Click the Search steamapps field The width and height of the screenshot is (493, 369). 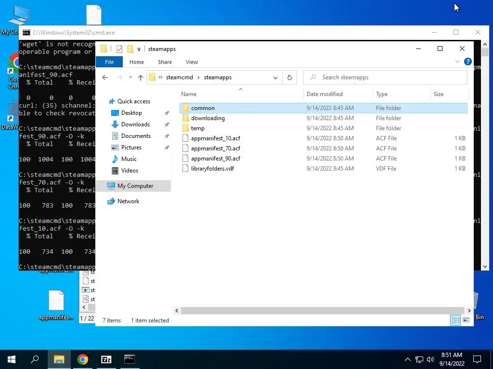385,77
